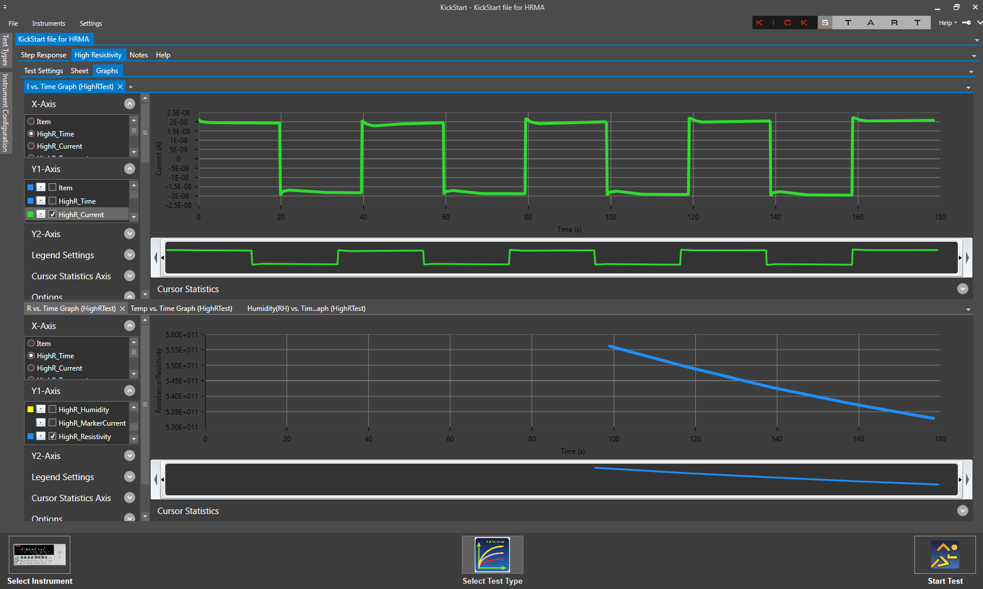Image resolution: width=983 pixels, height=589 pixels.
Task: Select the Item radio button in X-Axis
Action: pos(30,121)
